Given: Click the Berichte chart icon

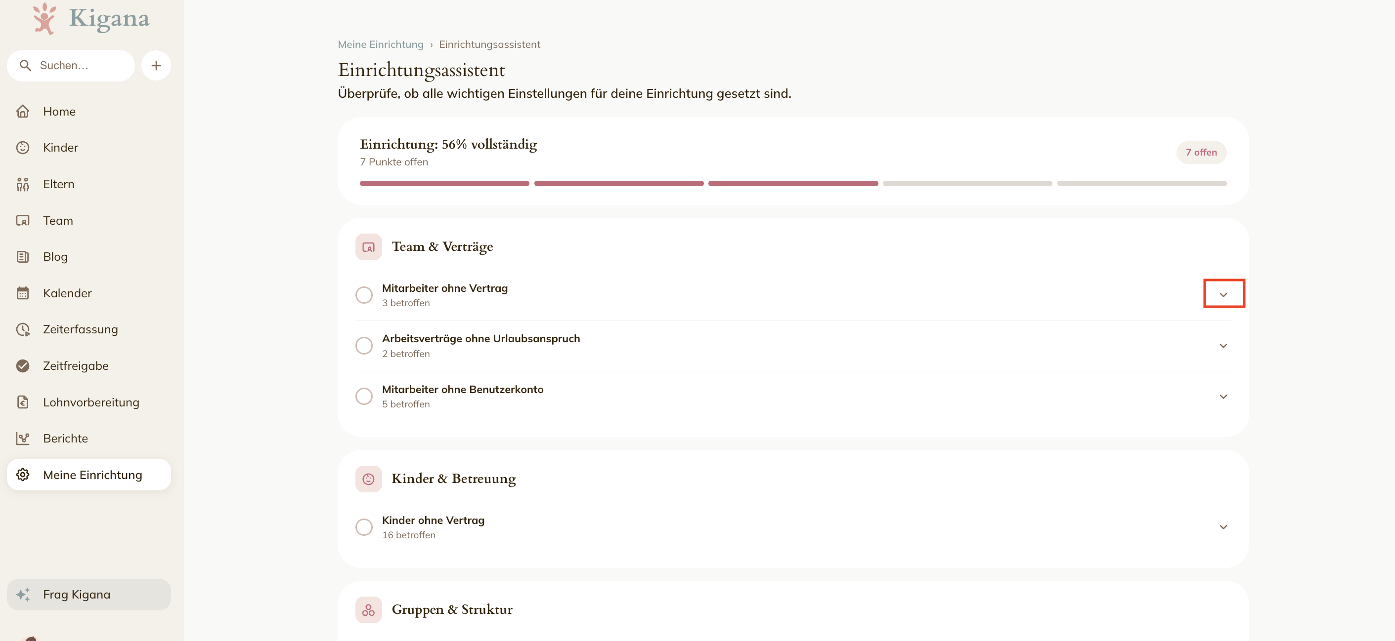Looking at the screenshot, I should [23, 438].
